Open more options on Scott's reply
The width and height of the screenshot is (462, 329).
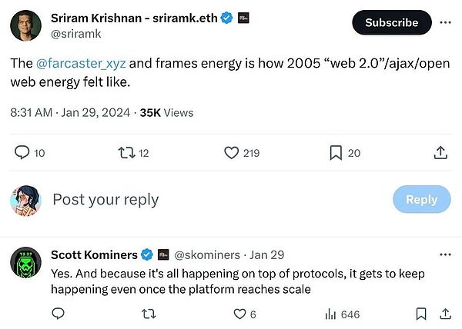(445, 254)
